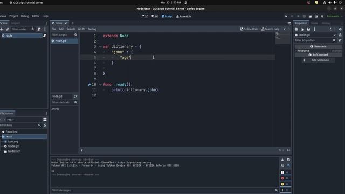The image size is (345, 194).
Task: Open the res:// folder in FileSystem
Action: [x=24, y=136]
